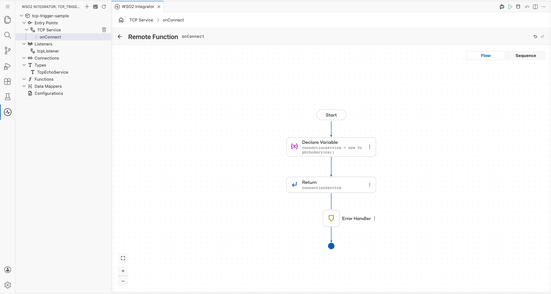Collapse the Functions section
551x294 pixels.
[24, 79]
